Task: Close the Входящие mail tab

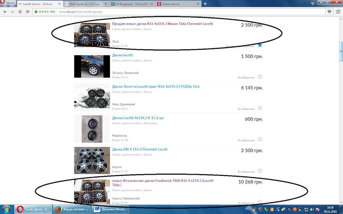Action: click(152, 4)
